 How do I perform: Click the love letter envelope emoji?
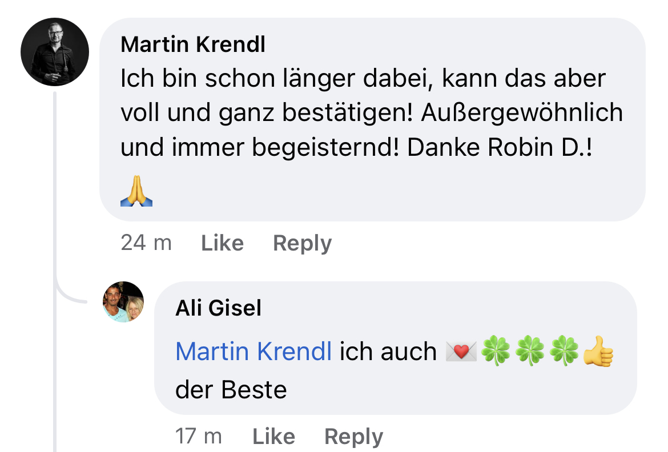[461, 352]
